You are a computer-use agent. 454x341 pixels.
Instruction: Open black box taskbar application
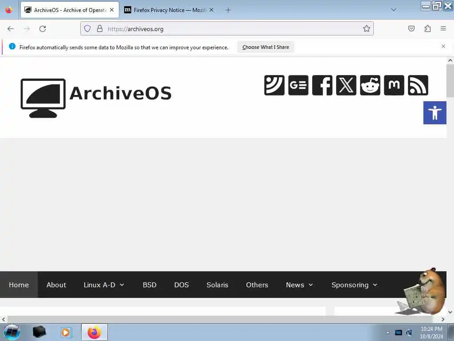coord(39,332)
